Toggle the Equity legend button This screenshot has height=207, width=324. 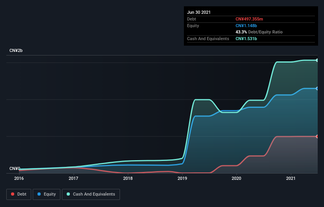tap(47, 194)
